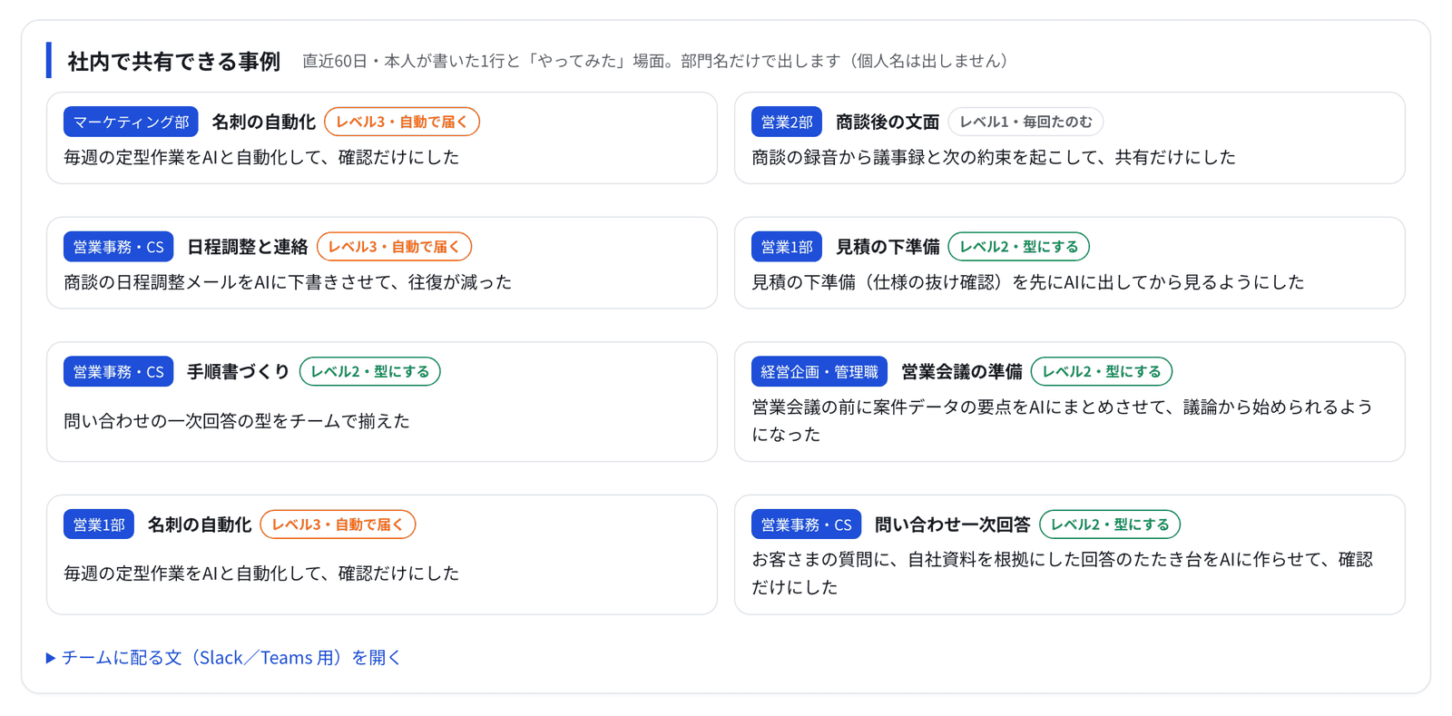Click 毎週の定型作業 description in マーケティング部 card
The width and height of the screenshot is (1452, 716).
pos(261,157)
